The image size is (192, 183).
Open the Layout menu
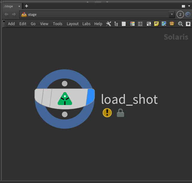click(x=73, y=24)
